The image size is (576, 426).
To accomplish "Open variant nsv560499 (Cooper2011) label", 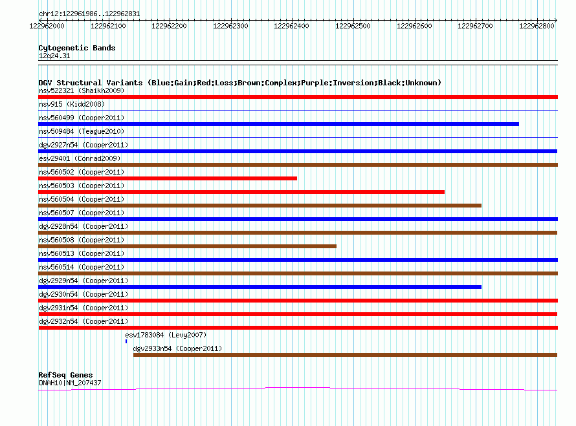I will click(x=82, y=118).
